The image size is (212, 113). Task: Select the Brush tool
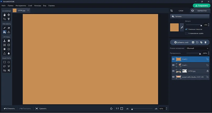coord(5,28)
